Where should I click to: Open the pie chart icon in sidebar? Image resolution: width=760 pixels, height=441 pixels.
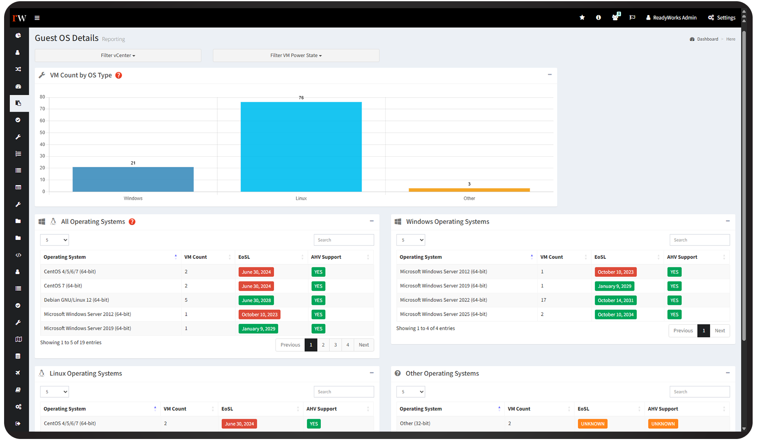point(18,36)
